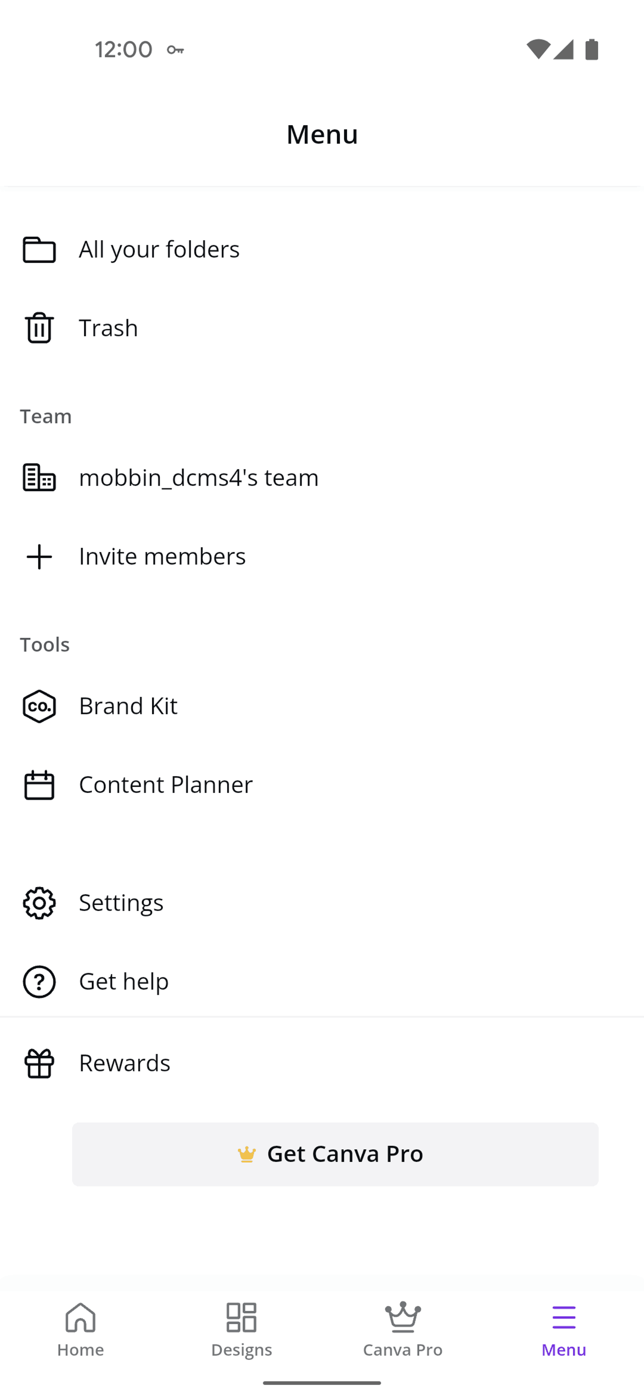Switch to the Home tab
644x1395 pixels.
pyautogui.click(x=81, y=1330)
